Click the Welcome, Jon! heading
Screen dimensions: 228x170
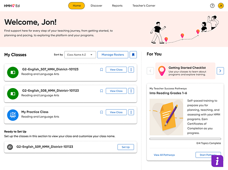click(30, 22)
